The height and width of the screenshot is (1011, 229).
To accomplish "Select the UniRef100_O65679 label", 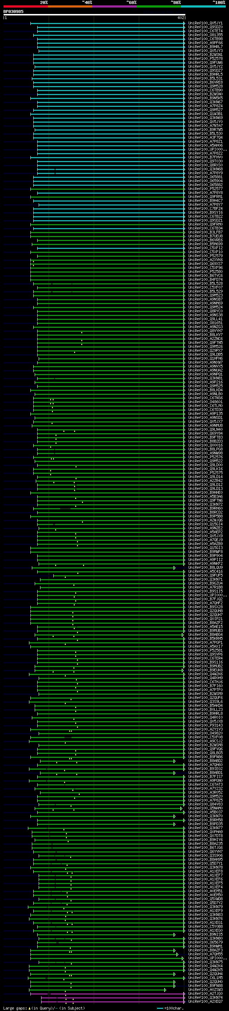I will tap(205, 942).
